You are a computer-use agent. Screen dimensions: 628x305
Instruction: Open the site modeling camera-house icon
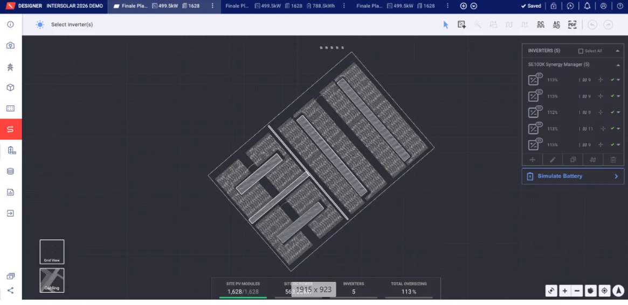(x=10, y=46)
